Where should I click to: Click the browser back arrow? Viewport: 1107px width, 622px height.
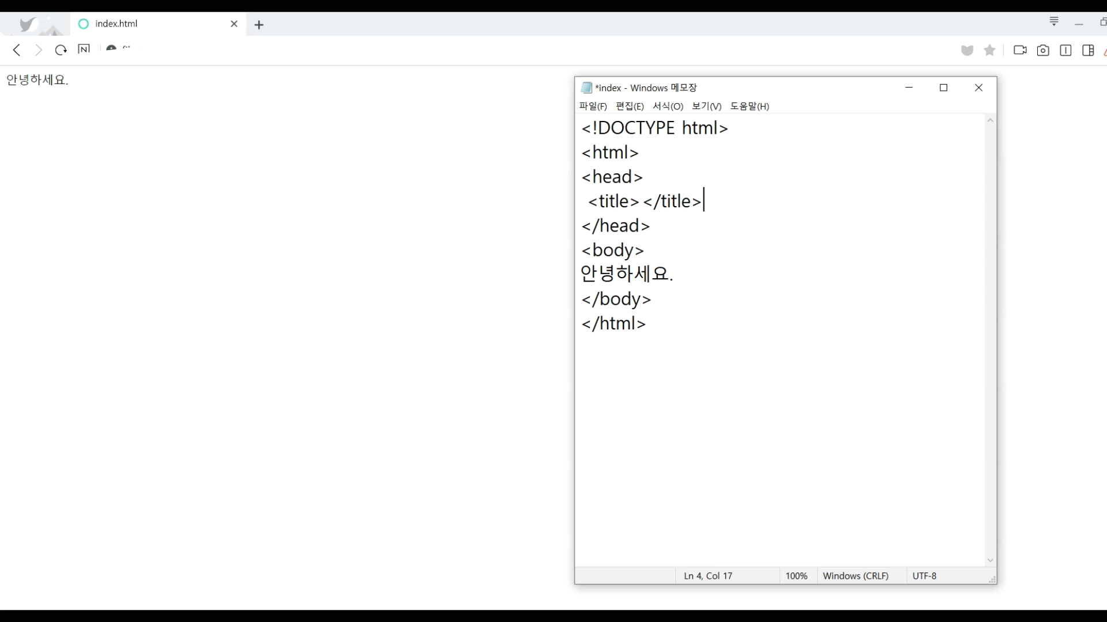point(17,50)
